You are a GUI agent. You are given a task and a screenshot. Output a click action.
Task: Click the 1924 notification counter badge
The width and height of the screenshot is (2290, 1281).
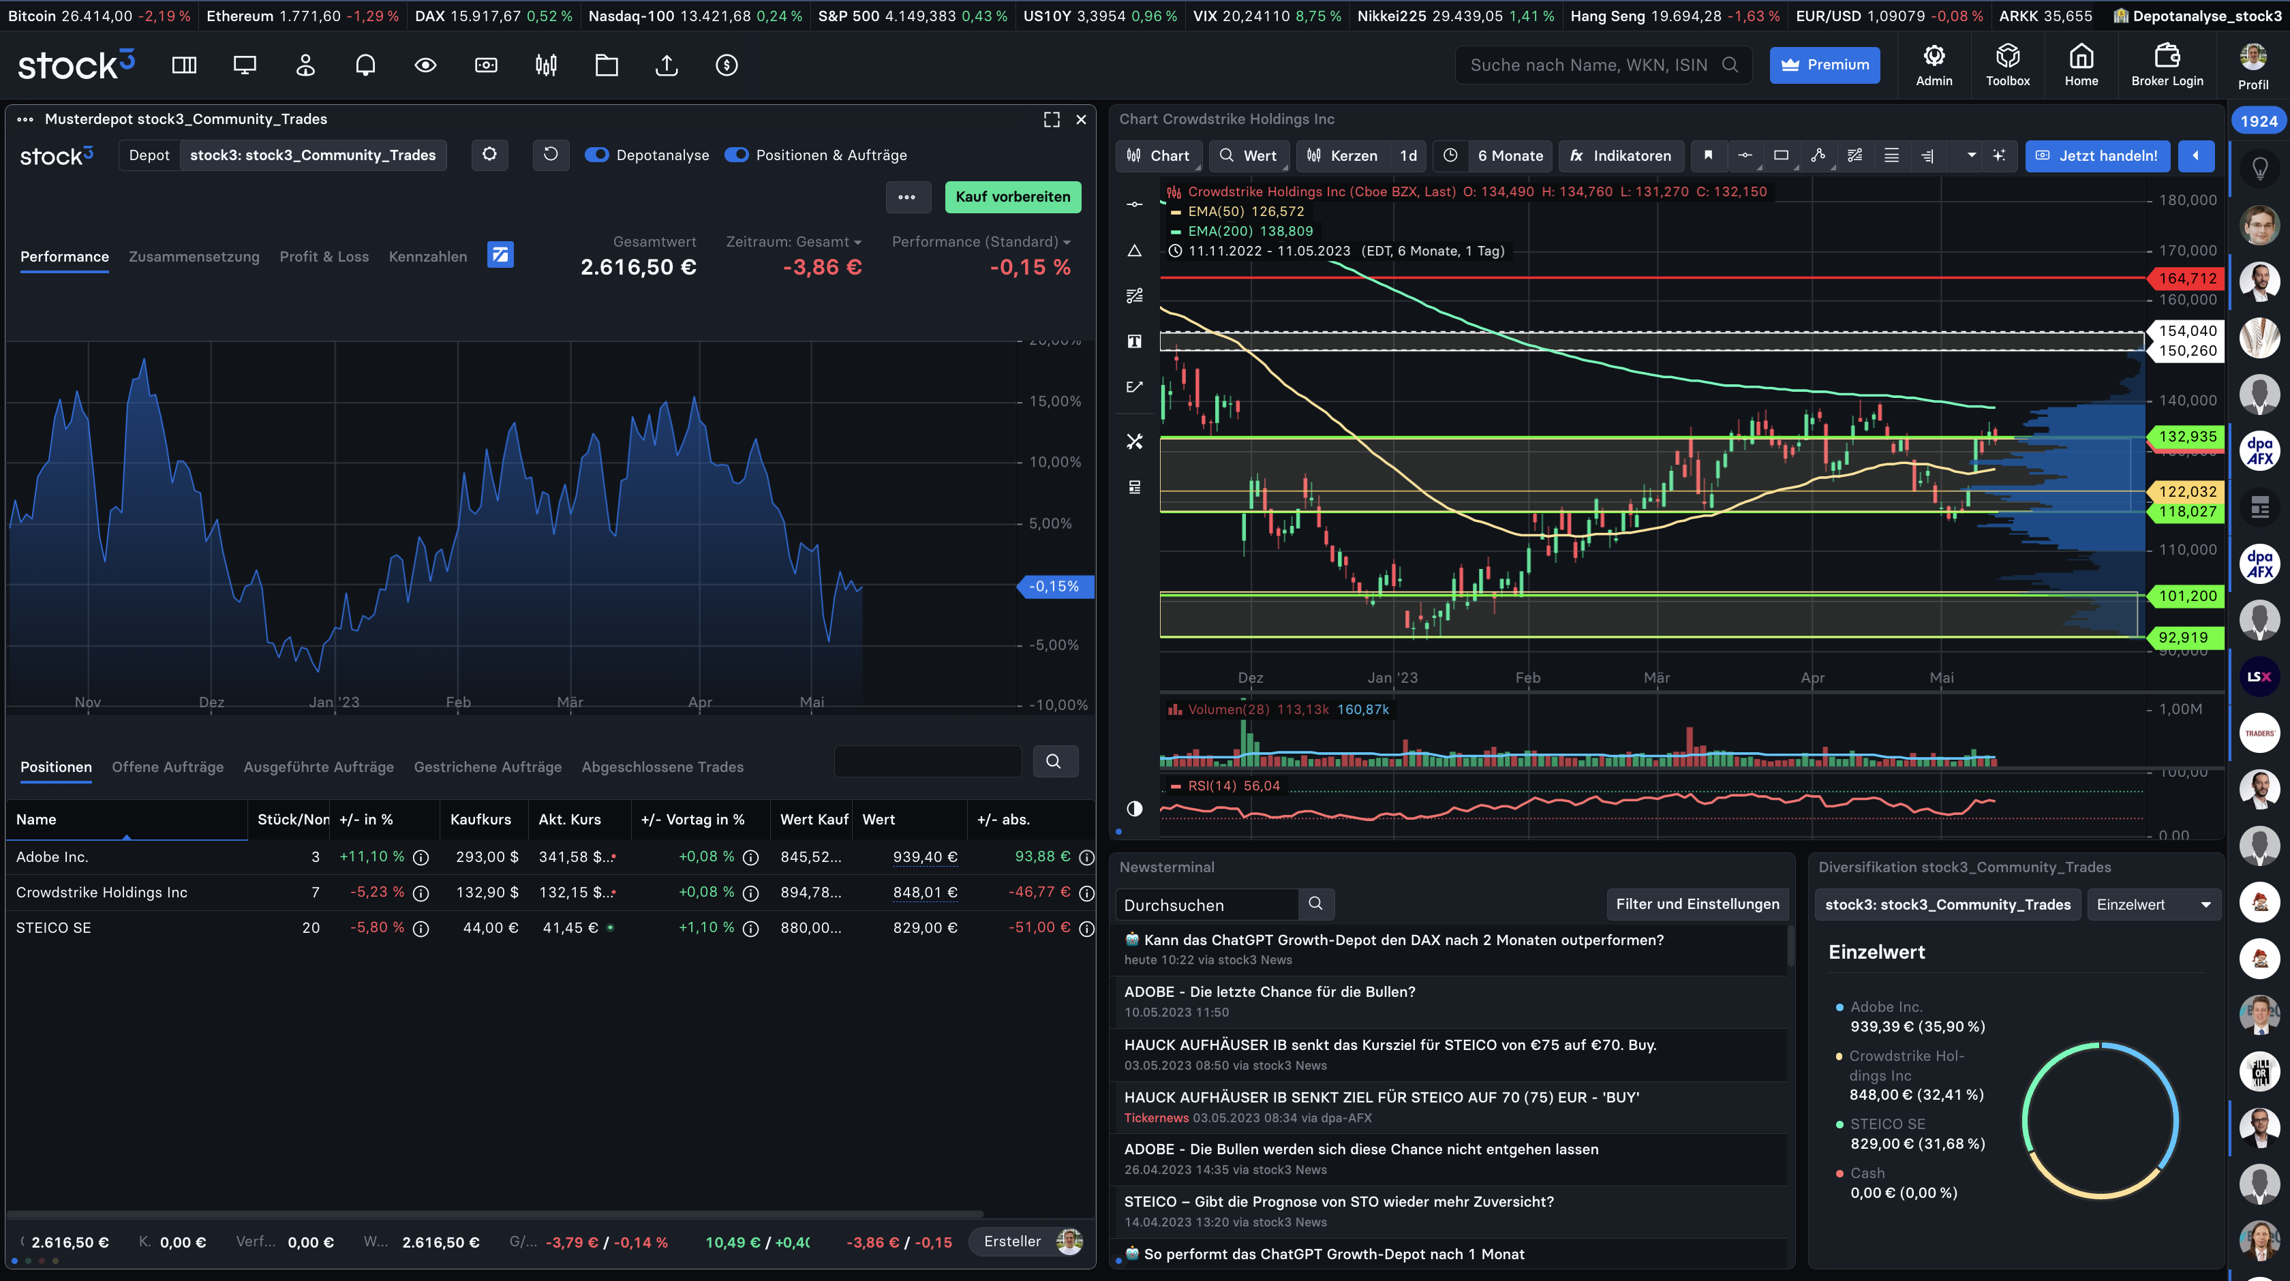click(2258, 122)
